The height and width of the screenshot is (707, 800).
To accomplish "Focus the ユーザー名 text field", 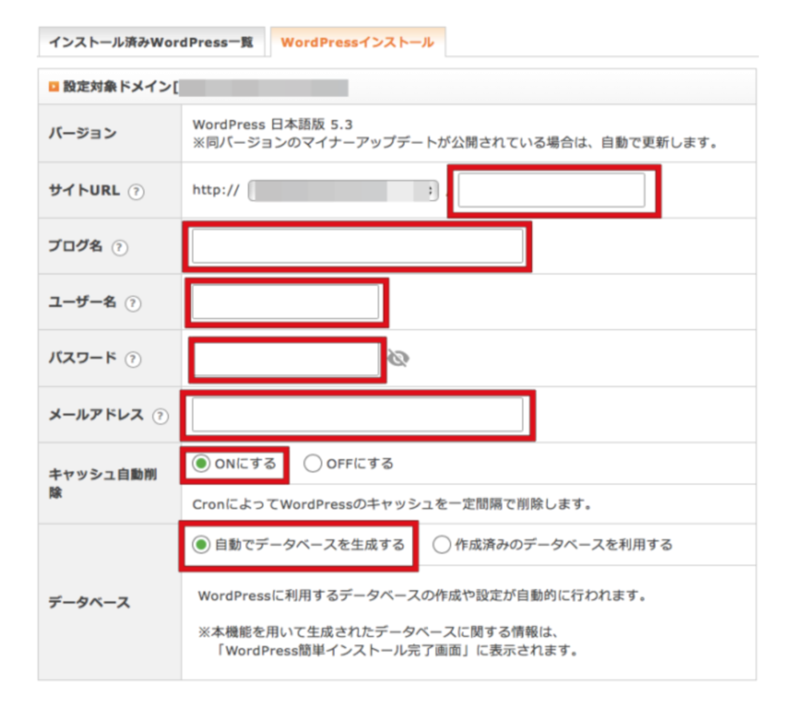I will point(286,302).
